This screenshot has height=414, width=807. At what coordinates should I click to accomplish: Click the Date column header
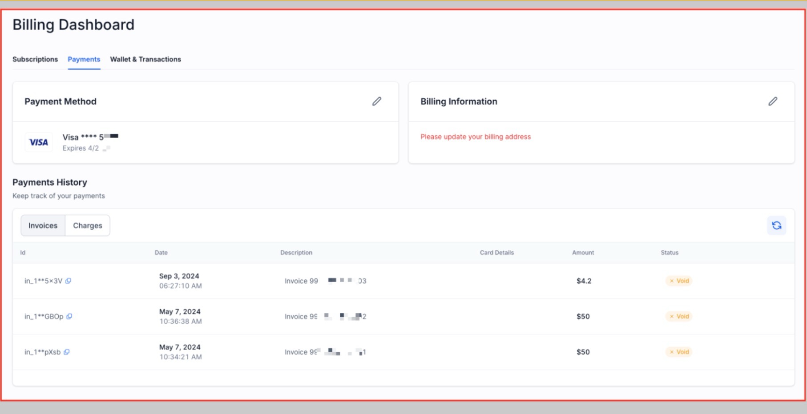pyautogui.click(x=161, y=252)
